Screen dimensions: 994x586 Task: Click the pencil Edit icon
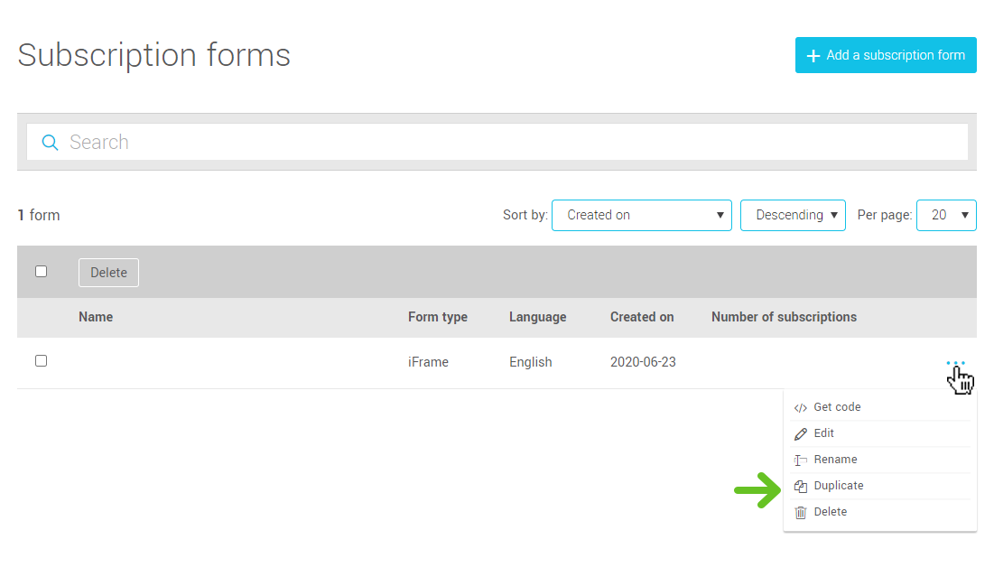[800, 434]
